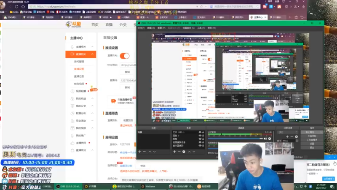Toggle eye icon of 图像 source

pos(200,139)
